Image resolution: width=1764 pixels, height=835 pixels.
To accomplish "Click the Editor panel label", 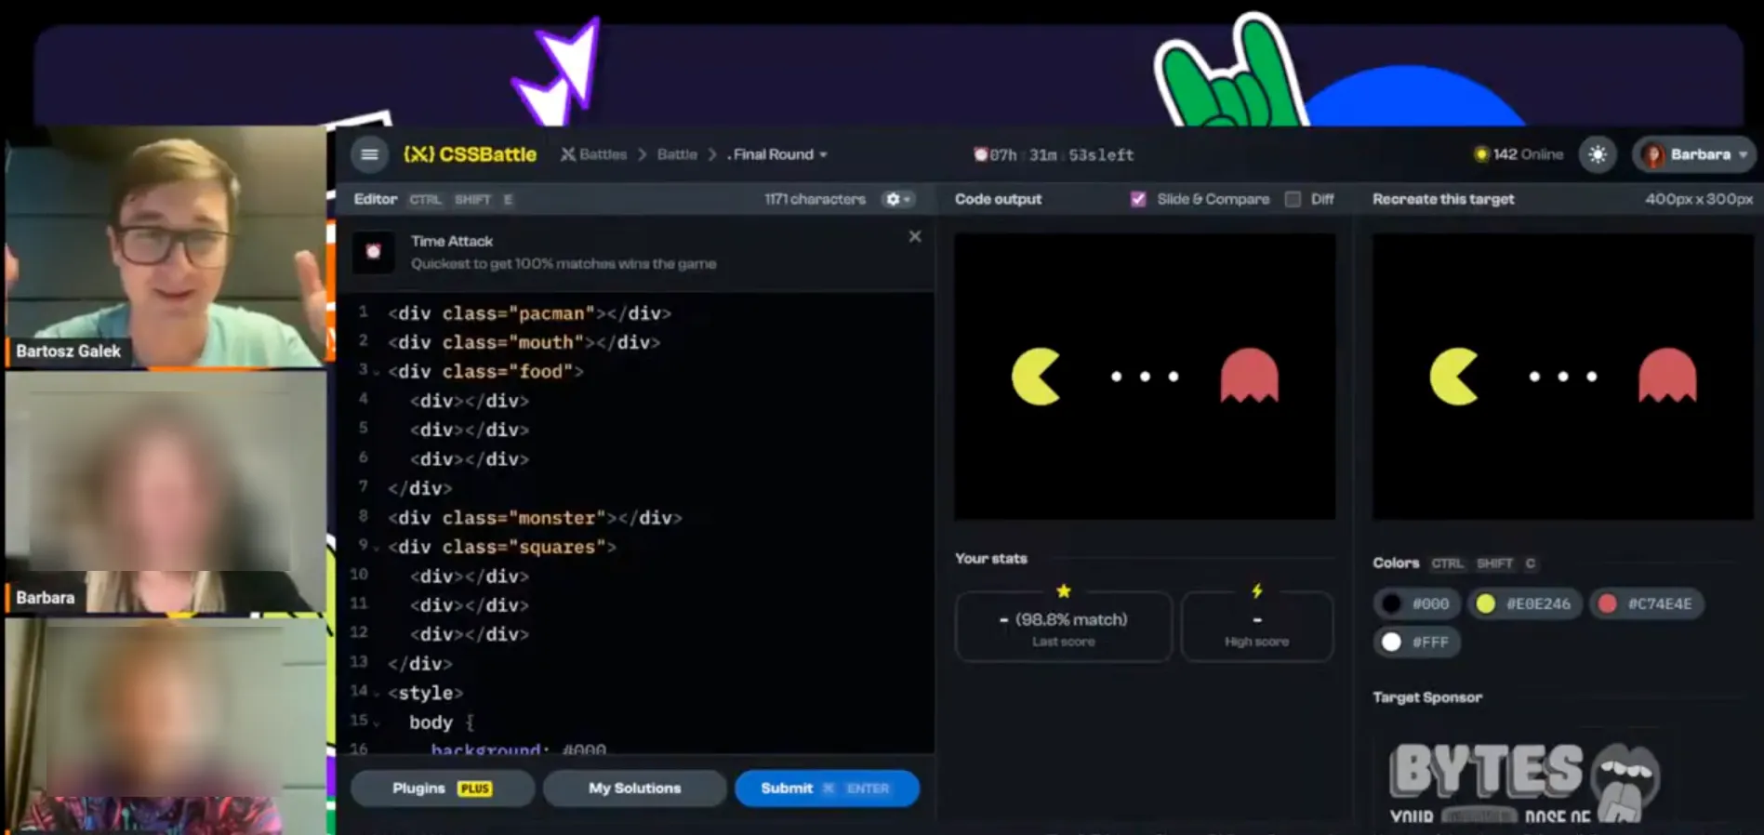I will coord(376,199).
